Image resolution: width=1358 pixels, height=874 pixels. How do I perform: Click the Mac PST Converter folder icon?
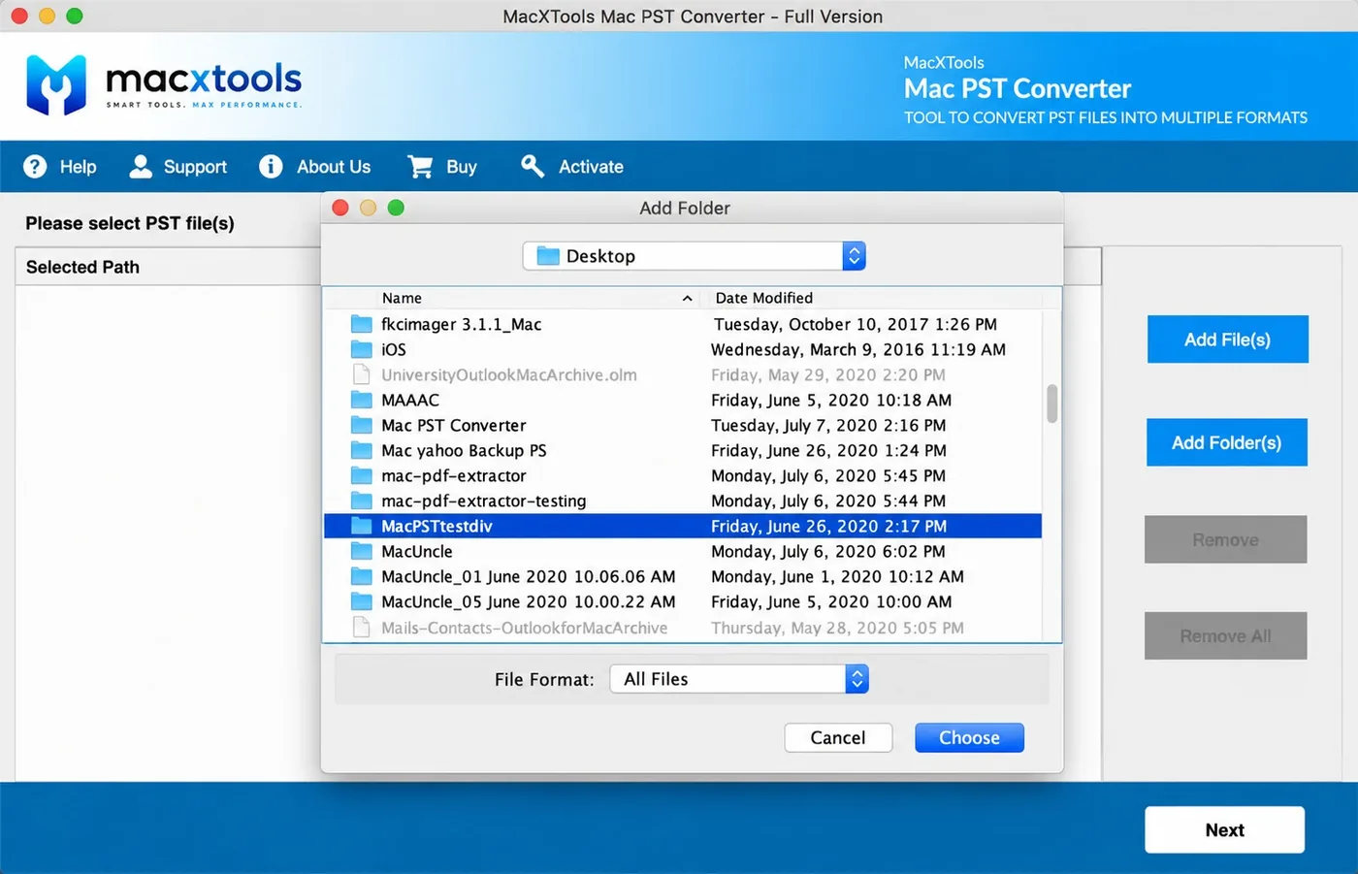[x=362, y=425]
